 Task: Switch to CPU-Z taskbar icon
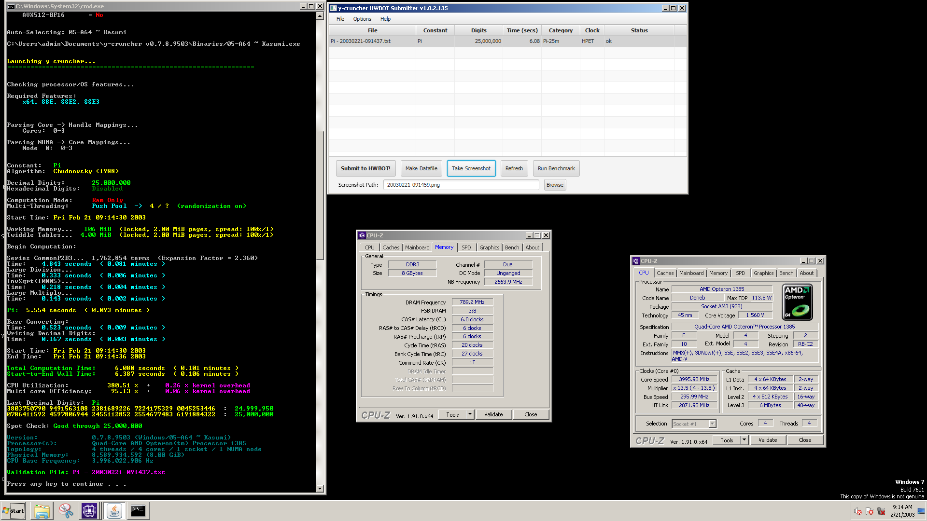[x=89, y=511]
